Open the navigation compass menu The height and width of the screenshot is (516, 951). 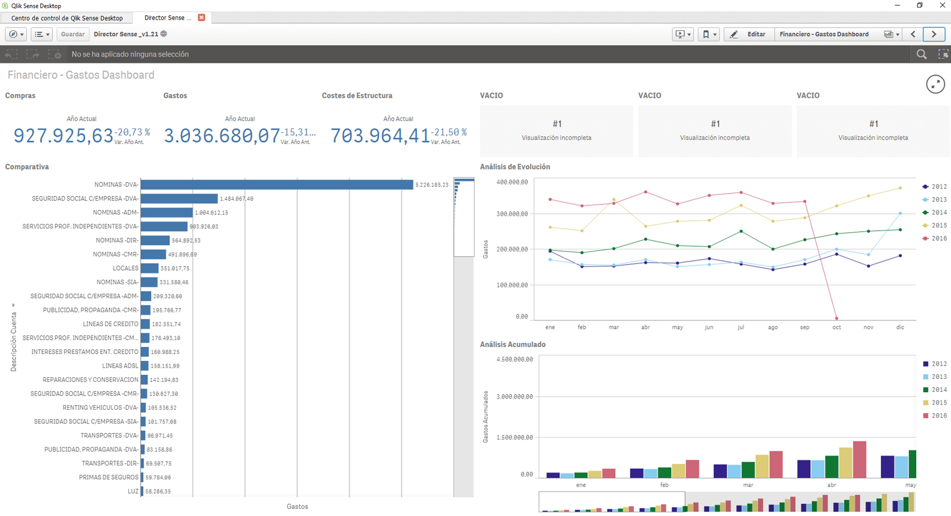16,34
